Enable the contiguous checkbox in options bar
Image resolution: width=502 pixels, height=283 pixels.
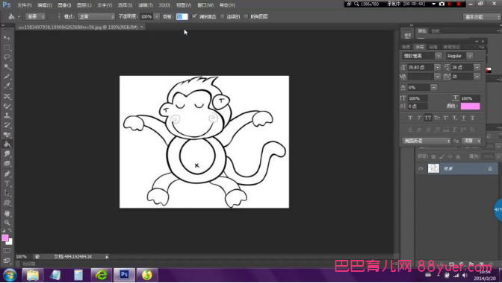(222, 16)
